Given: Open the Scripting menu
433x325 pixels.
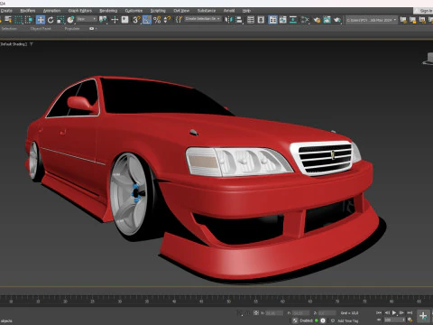Looking at the screenshot, I should [x=158, y=11].
